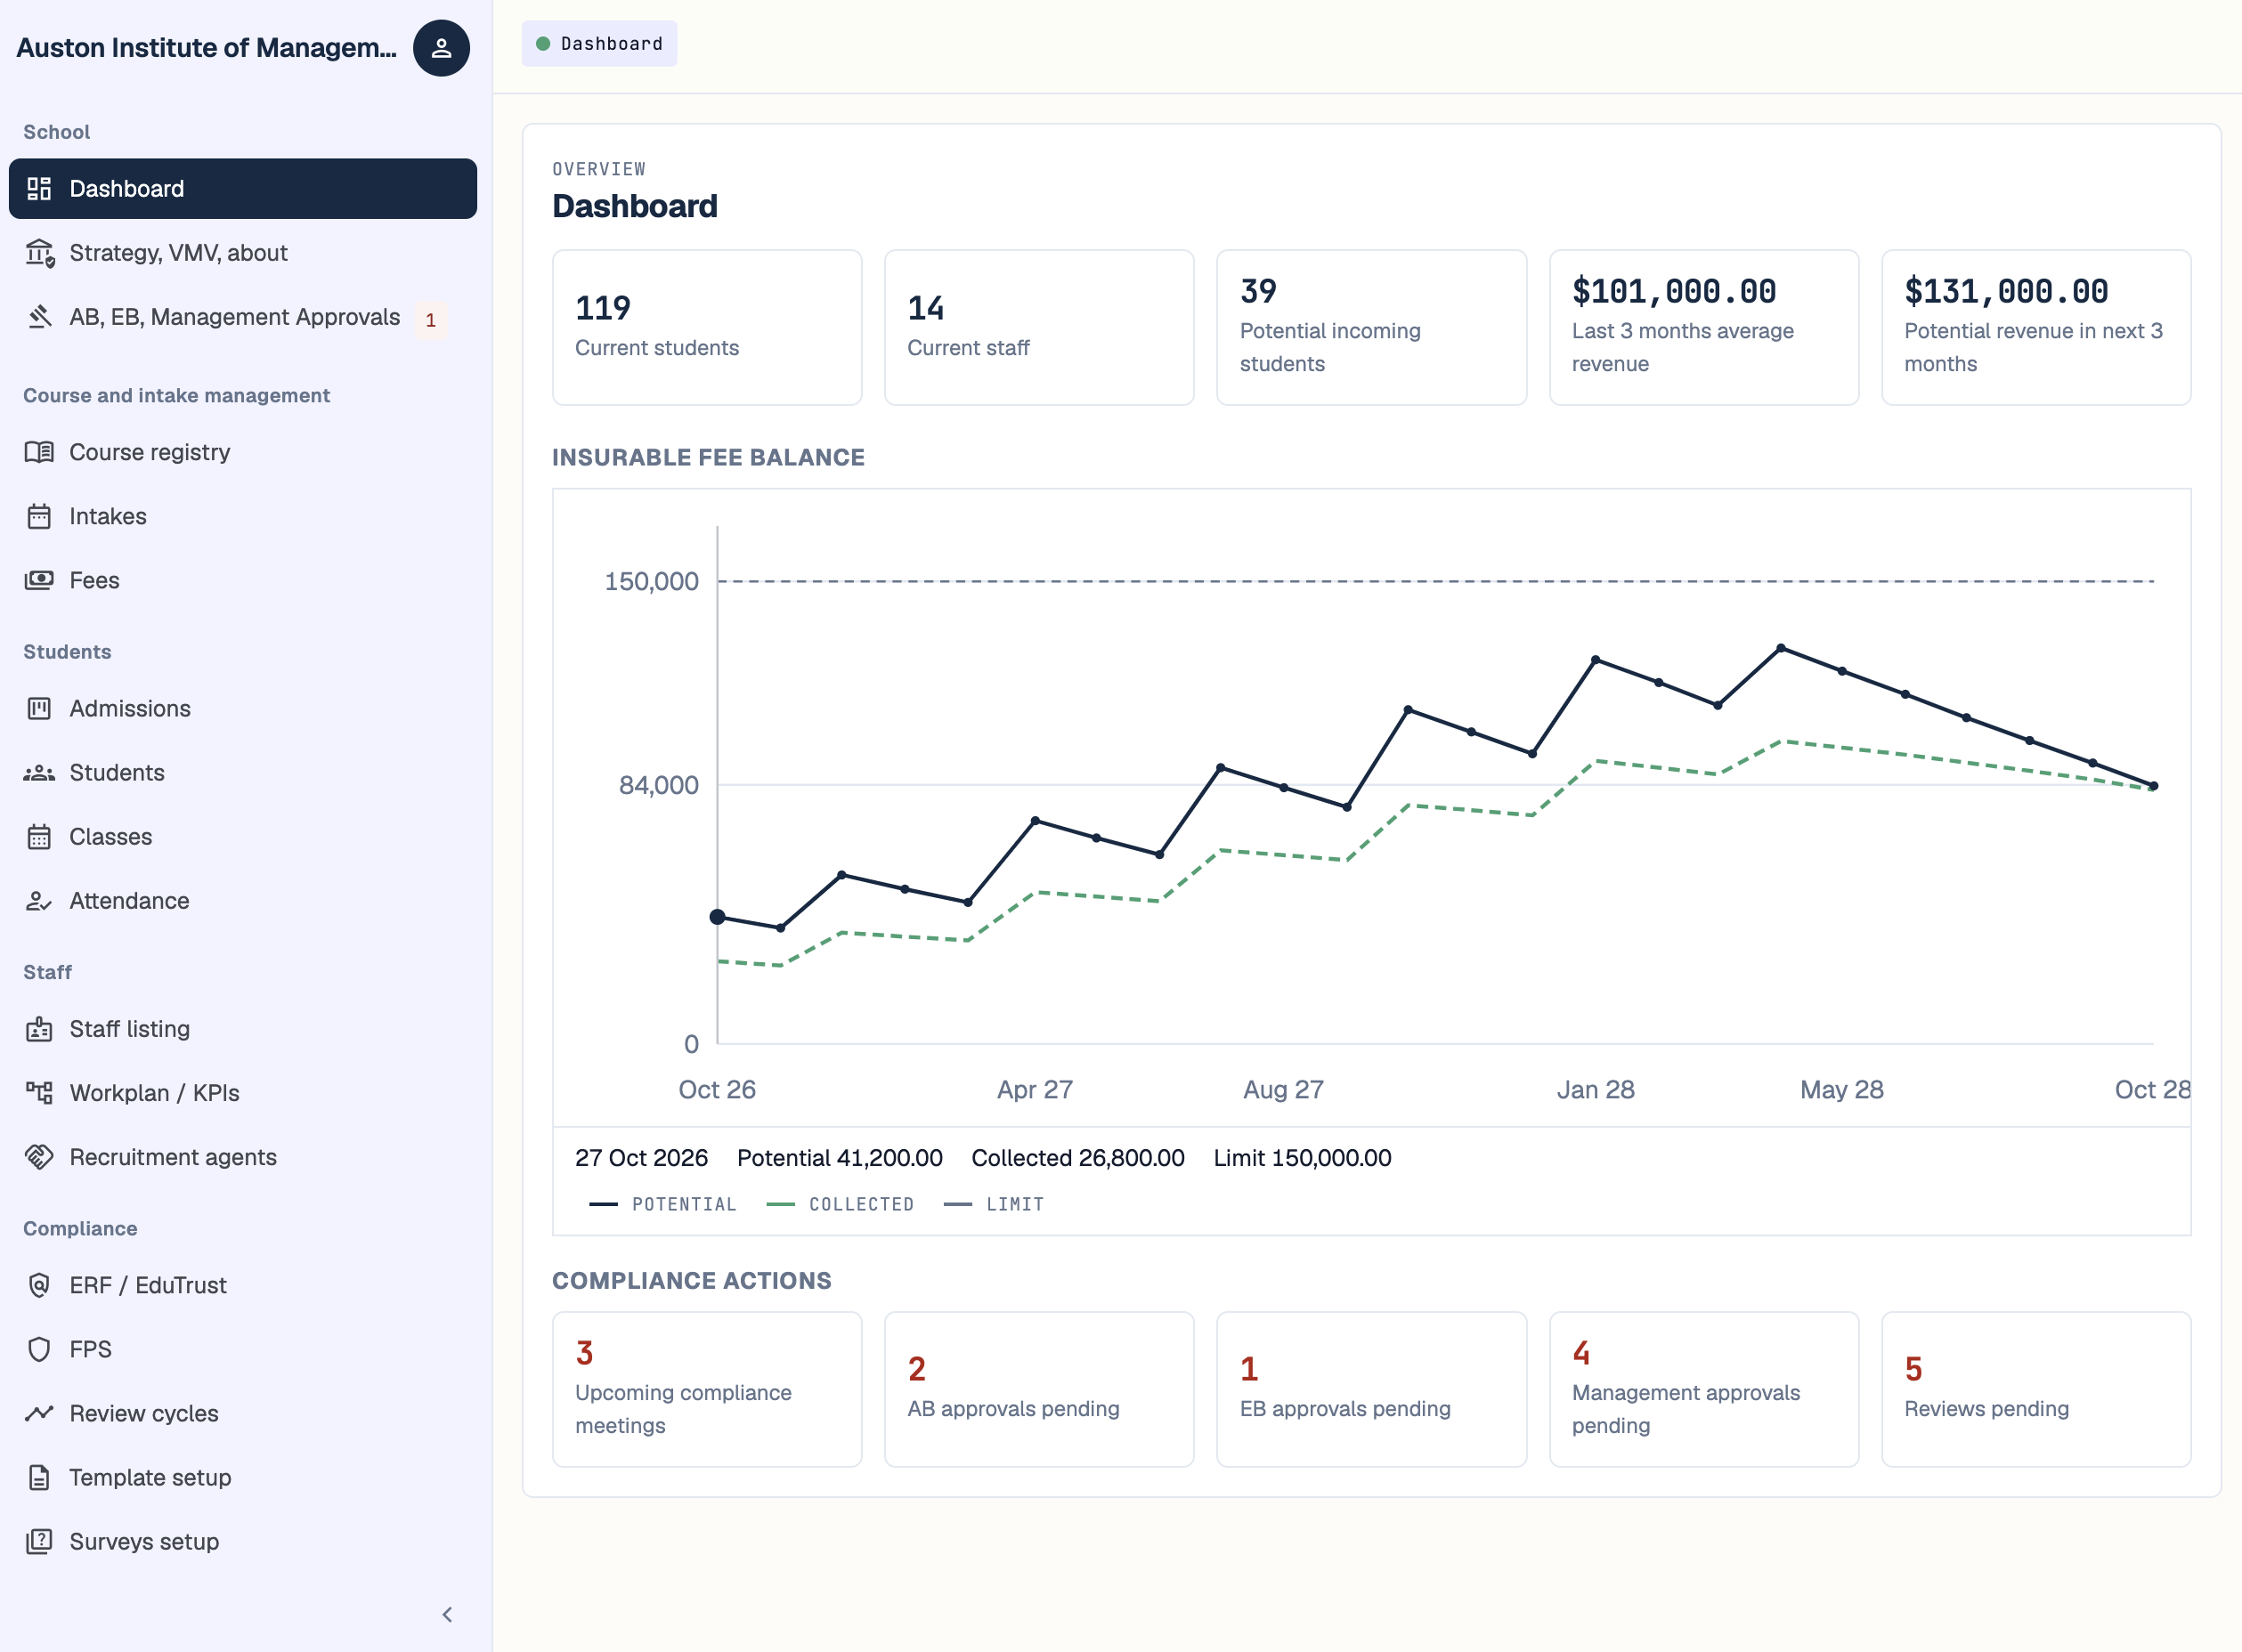Click the Oct 26 data point on chart
This screenshot has height=1652, width=2242.
pyautogui.click(x=718, y=917)
